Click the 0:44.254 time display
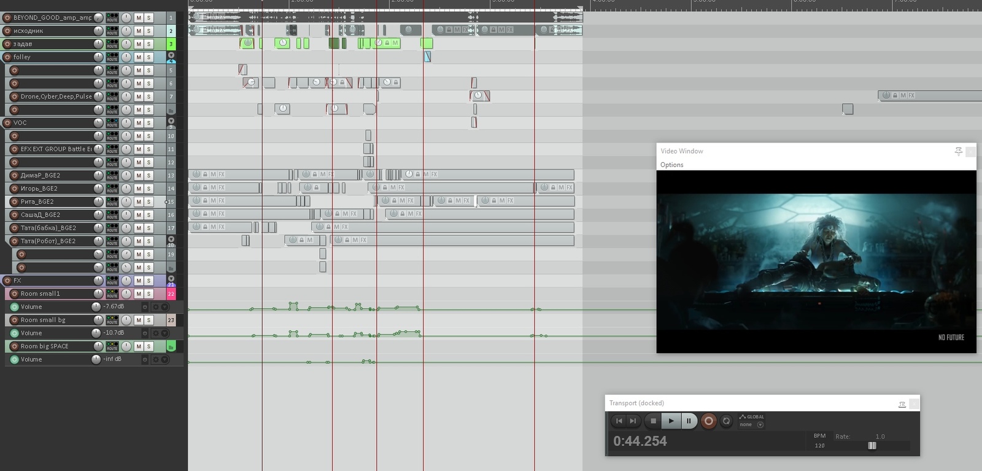Image resolution: width=982 pixels, height=471 pixels. pyautogui.click(x=640, y=441)
